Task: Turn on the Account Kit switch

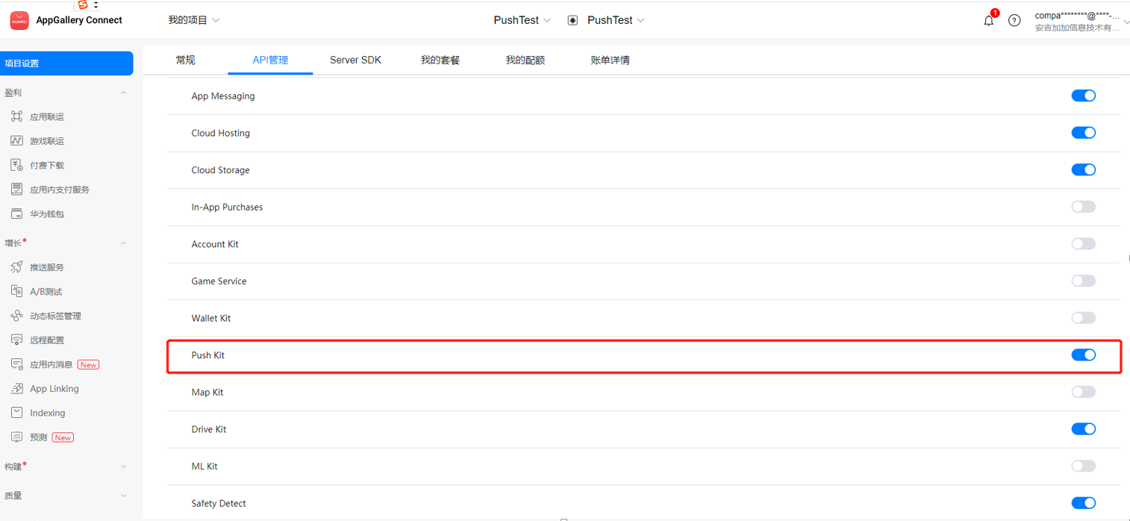Action: coord(1083,244)
